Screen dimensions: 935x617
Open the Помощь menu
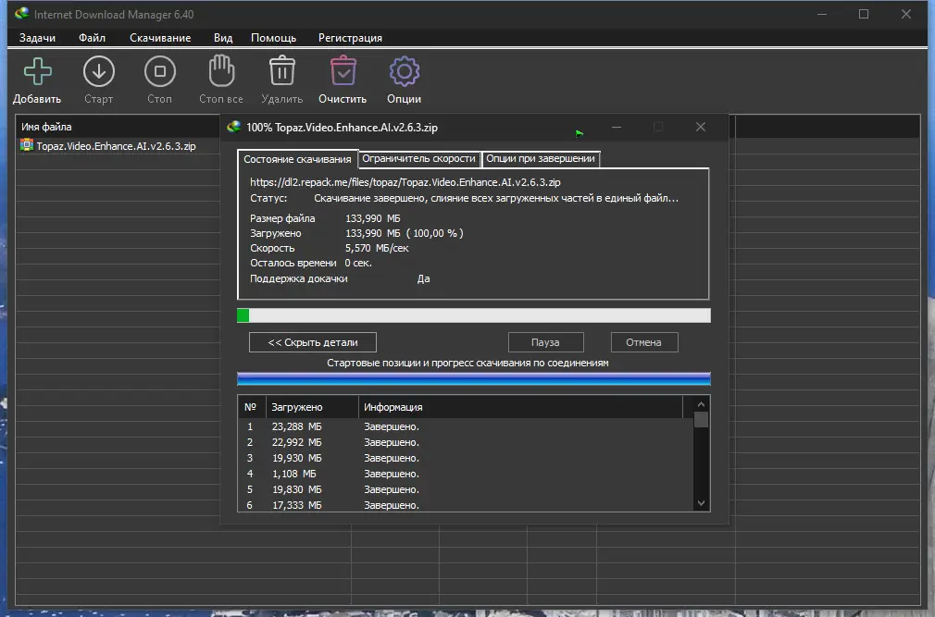pyautogui.click(x=273, y=38)
